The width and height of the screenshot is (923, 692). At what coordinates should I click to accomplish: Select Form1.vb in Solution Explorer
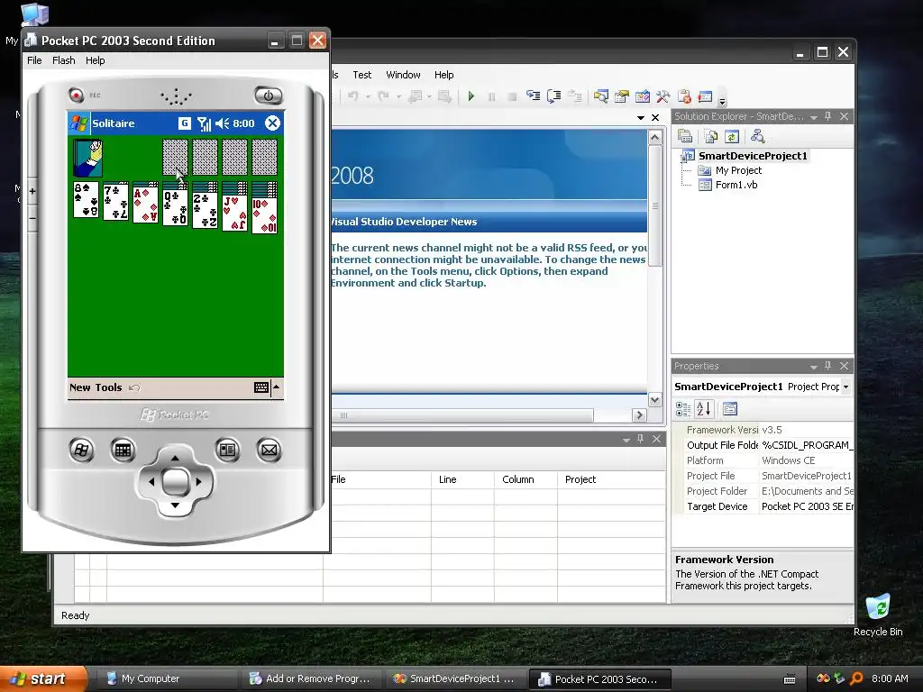[x=736, y=185]
